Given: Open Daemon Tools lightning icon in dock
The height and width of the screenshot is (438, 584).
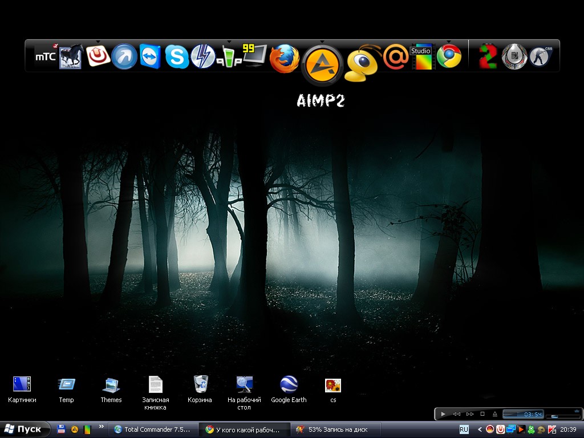Looking at the screenshot, I should point(202,56).
